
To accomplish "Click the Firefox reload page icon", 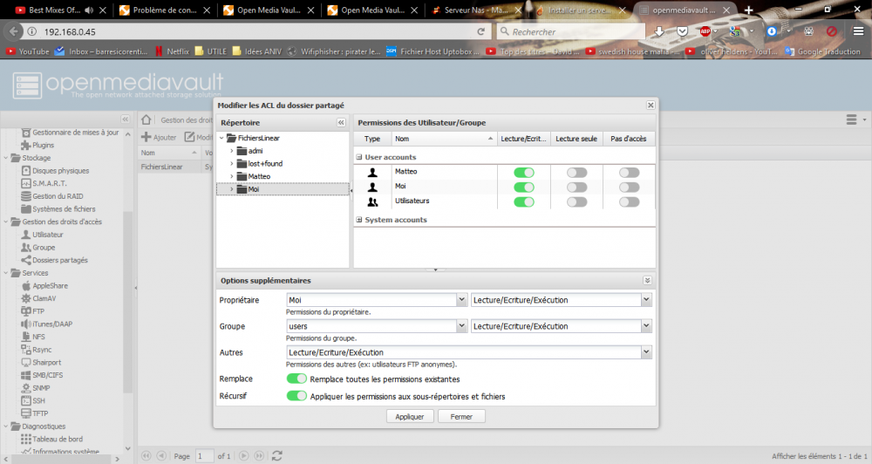I will [480, 31].
